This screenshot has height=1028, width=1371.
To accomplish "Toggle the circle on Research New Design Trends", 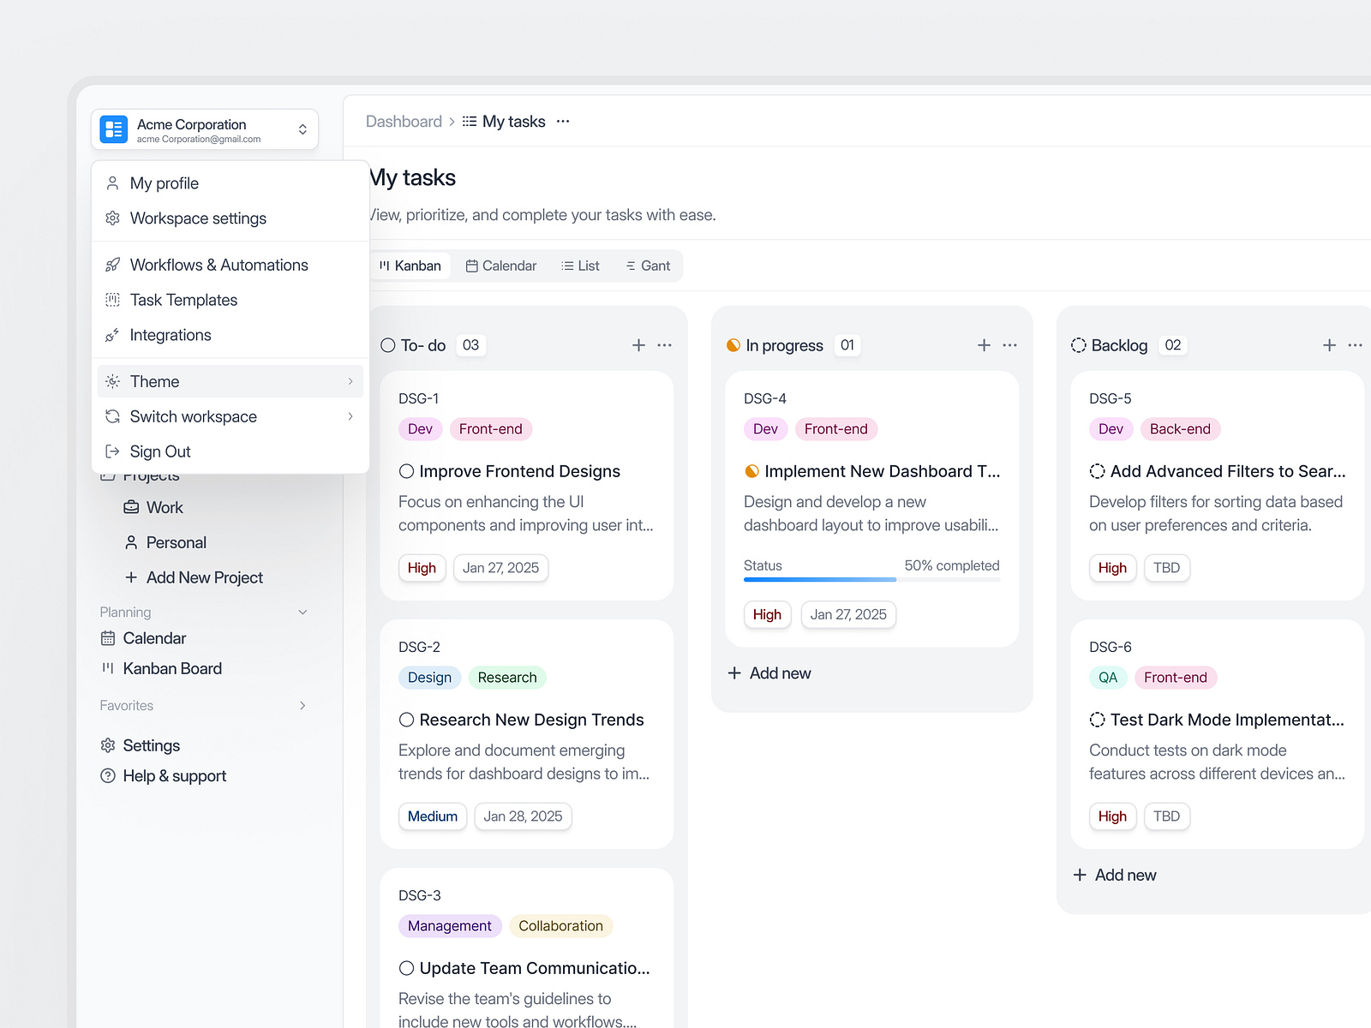I will pyautogui.click(x=406, y=720).
